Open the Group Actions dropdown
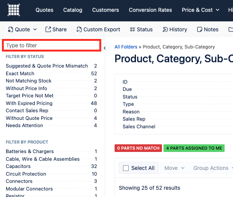 212,168
